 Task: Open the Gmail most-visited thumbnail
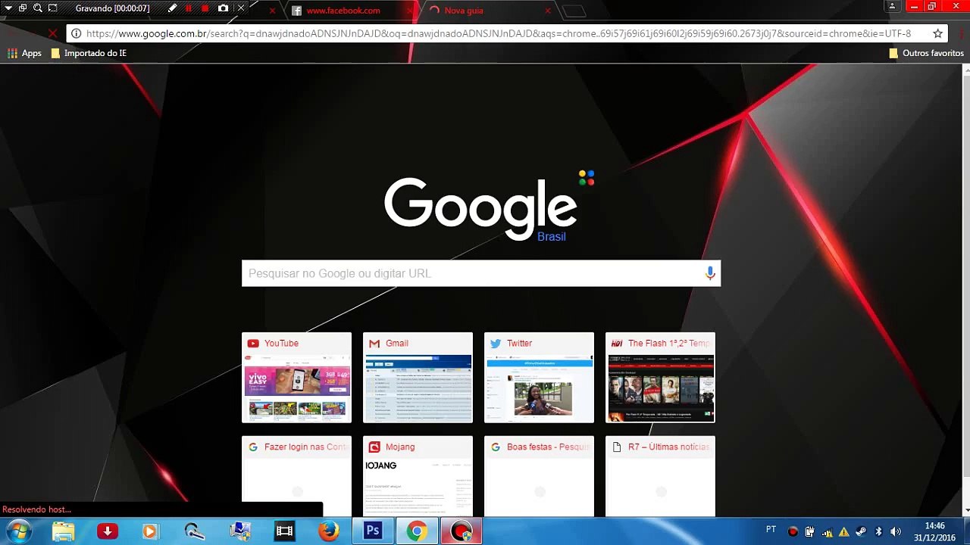pyautogui.click(x=418, y=377)
